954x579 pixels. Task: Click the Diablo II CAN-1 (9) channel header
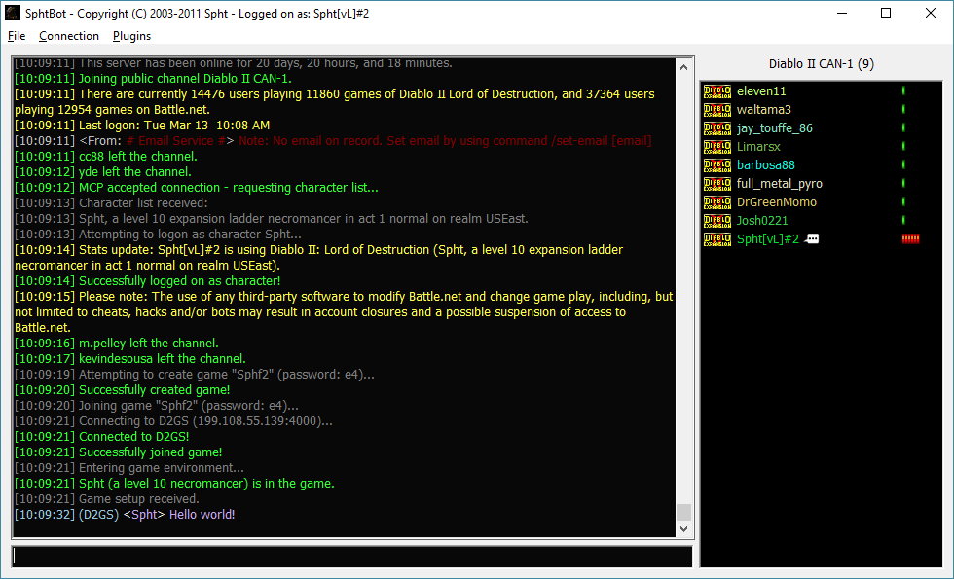click(822, 64)
